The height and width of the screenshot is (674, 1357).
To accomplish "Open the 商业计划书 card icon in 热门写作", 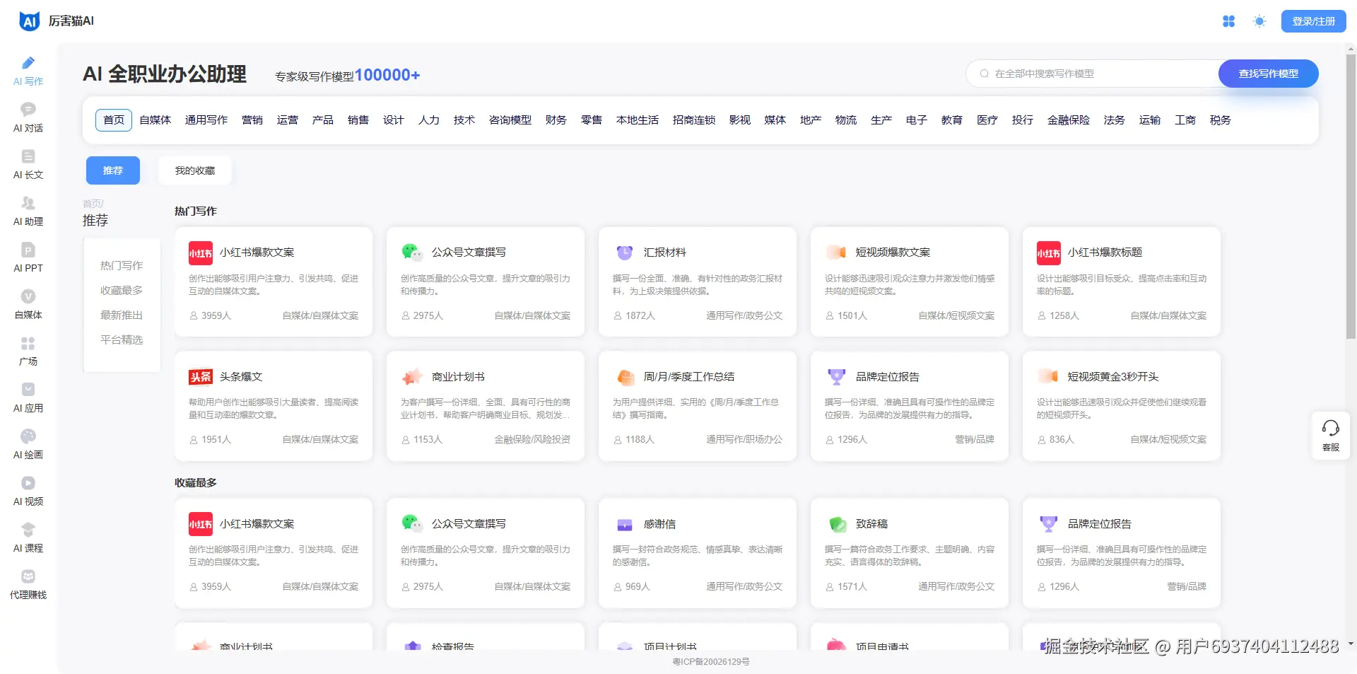I will [x=412, y=377].
